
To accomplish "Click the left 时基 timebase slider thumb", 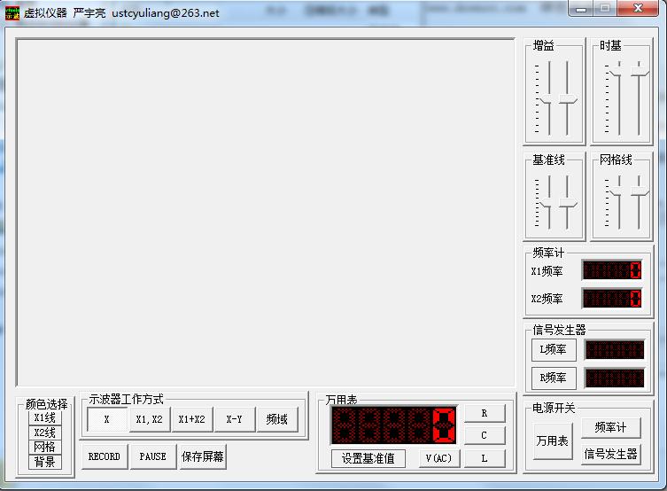I will pos(617,72).
